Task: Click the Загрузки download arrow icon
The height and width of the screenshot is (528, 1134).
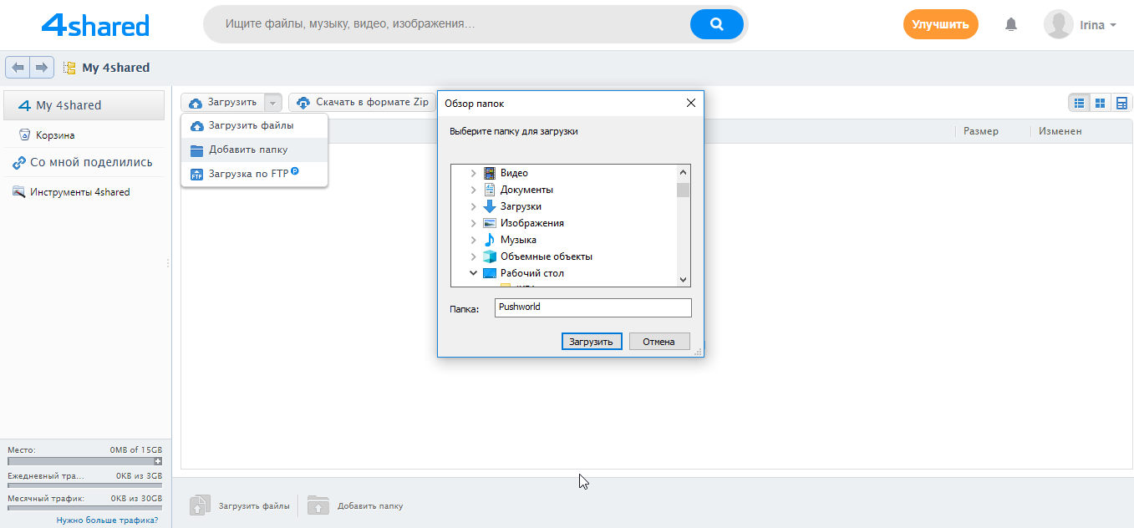Action: click(490, 206)
